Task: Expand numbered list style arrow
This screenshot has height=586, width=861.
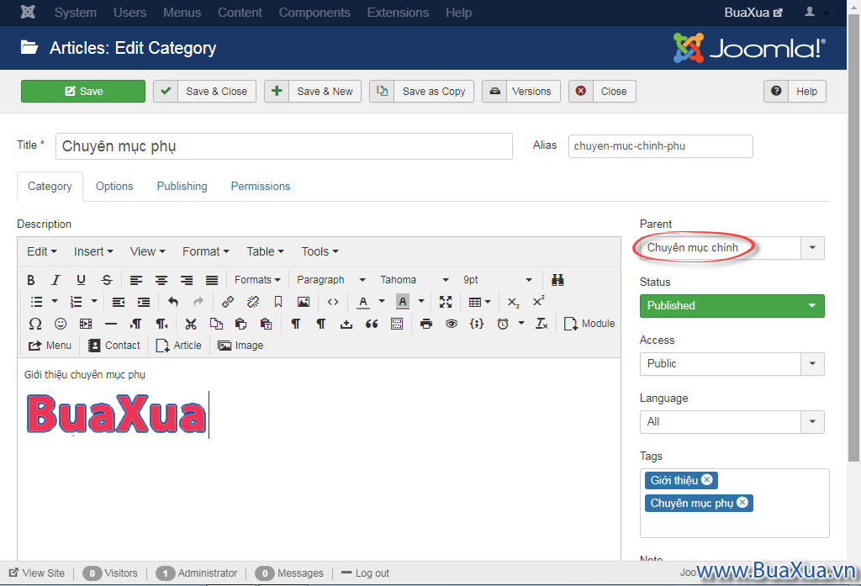Action: click(94, 302)
